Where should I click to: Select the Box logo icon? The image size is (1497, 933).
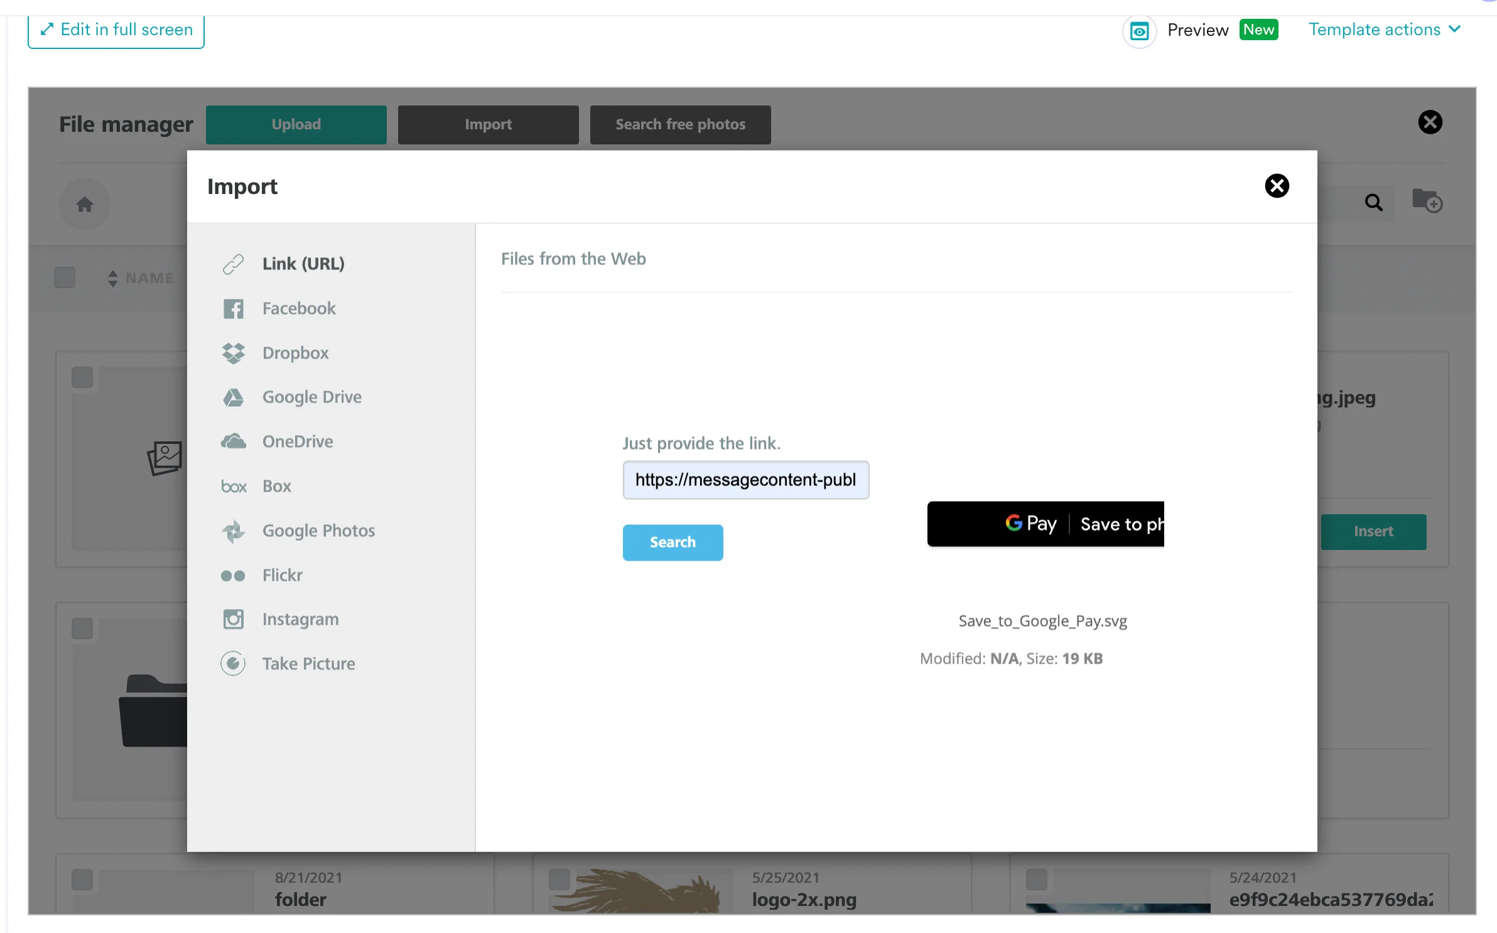[x=234, y=487]
